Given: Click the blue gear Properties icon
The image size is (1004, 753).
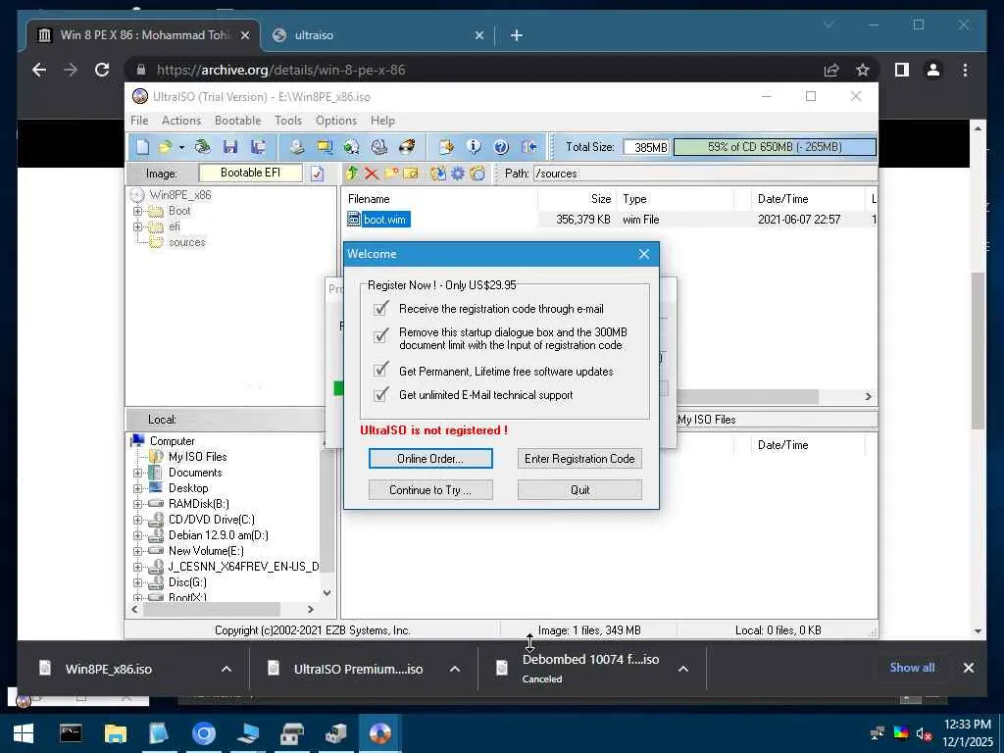Looking at the screenshot, I should tap(458, 173).
